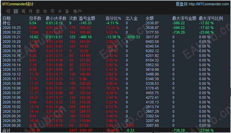Open the 币 currency tab

53,11
